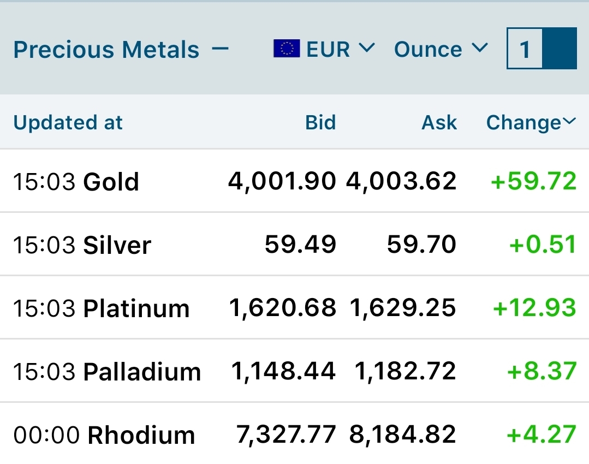The height and width of the screenshot is (464, 589).
Task: Select the Platinum metal link
Action: [136, 308]
